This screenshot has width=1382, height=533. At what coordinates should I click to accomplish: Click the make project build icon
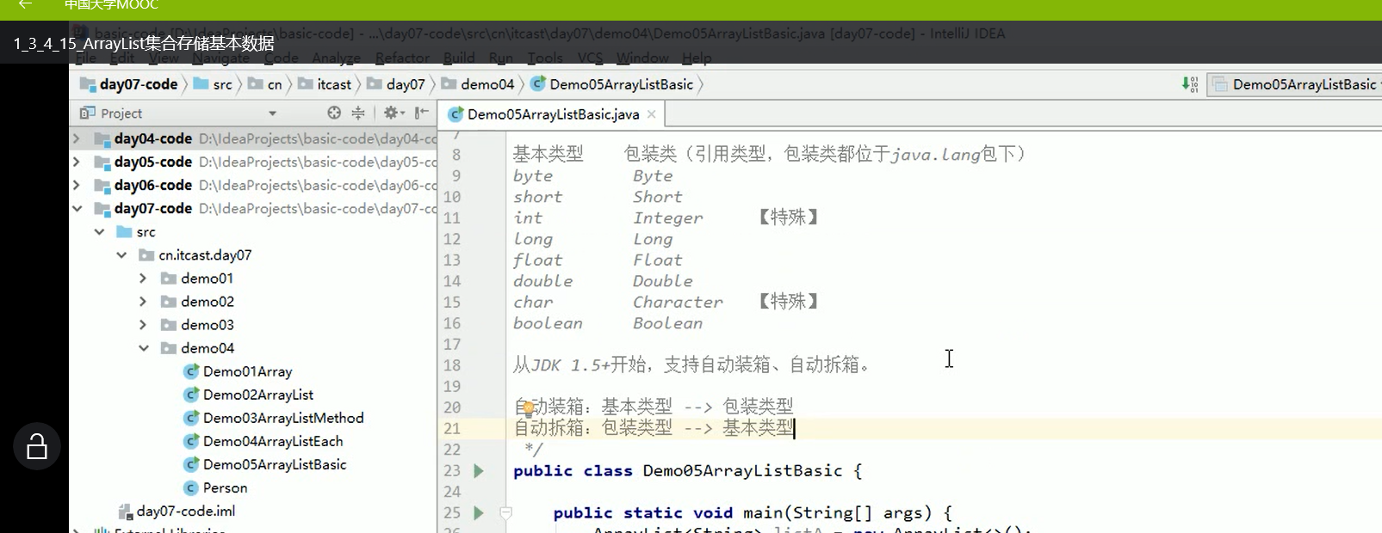point(1190,84)
